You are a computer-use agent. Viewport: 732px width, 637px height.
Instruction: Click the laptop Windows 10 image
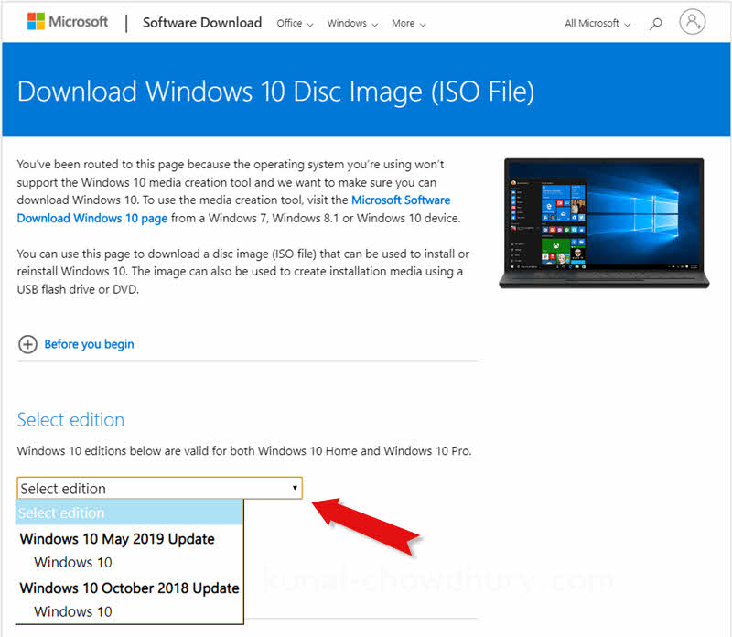(604, 223)
